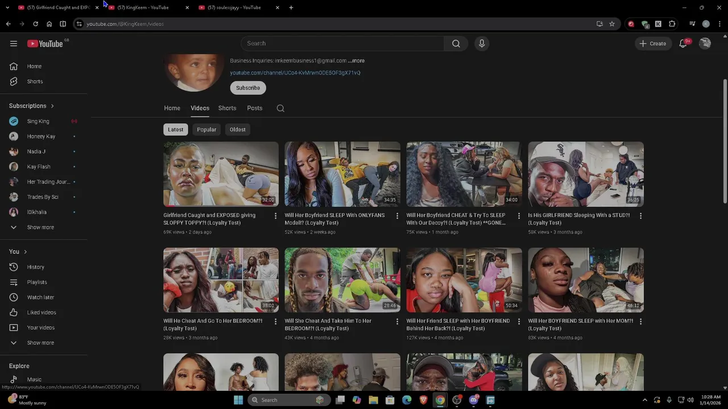728x409 pixels.
Task: Show hidden system tray icons
Action: pos(644,400)
